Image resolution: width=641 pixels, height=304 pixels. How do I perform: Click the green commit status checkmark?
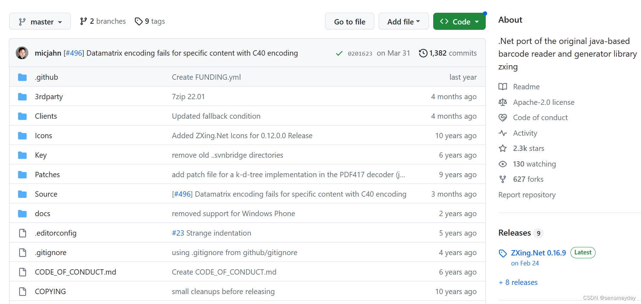click(x=339, y=54)
